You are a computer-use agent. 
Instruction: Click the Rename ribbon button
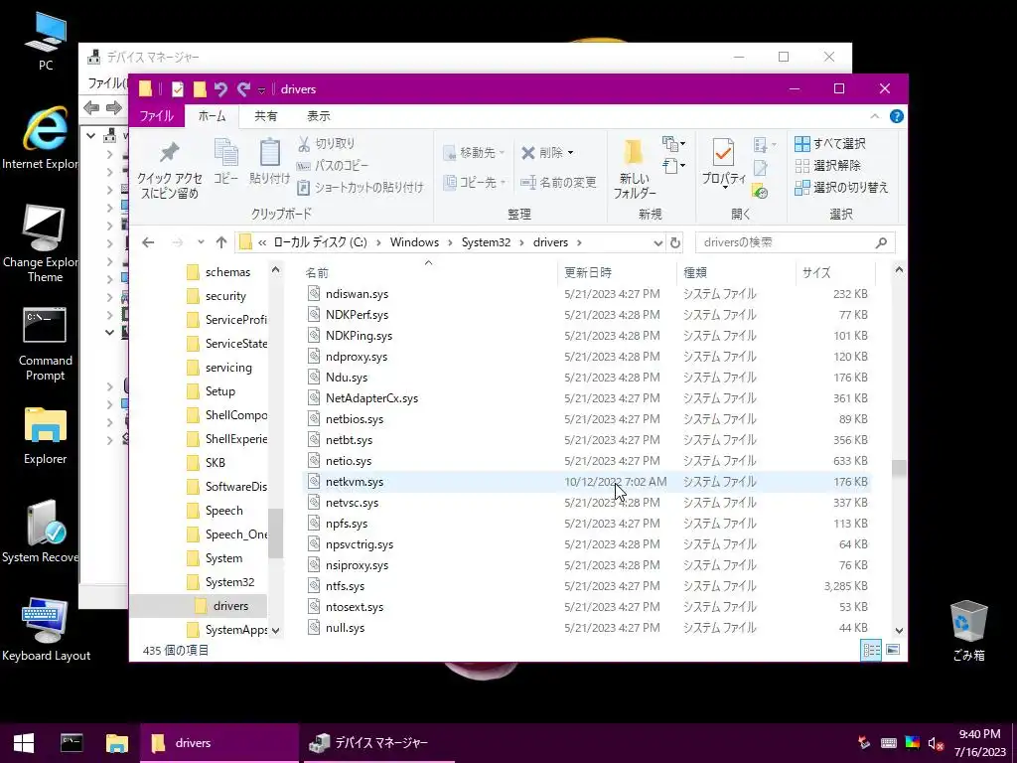point(558,183)
